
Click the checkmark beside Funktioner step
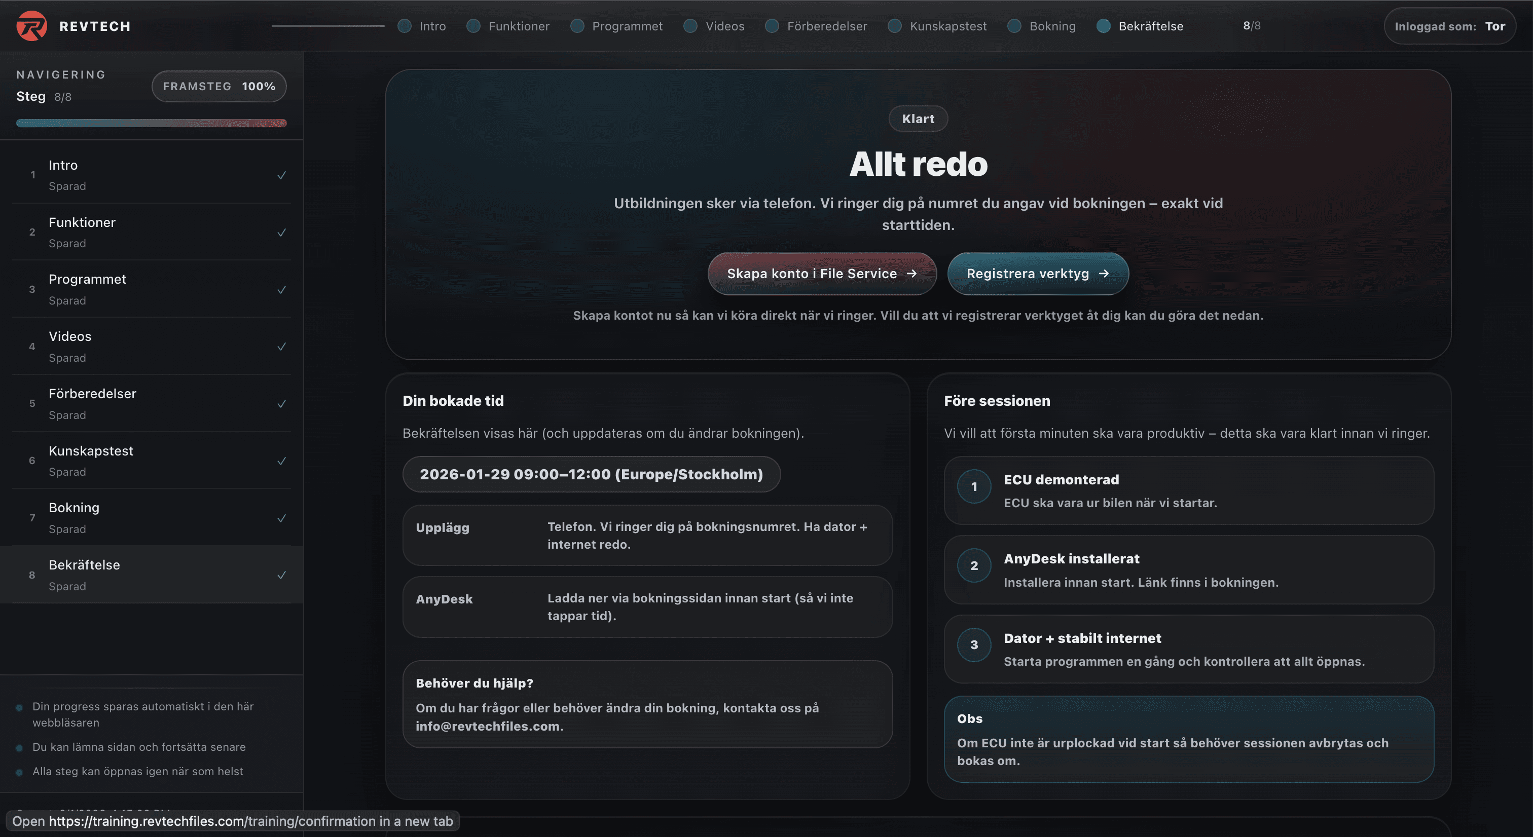coord(281,233)
